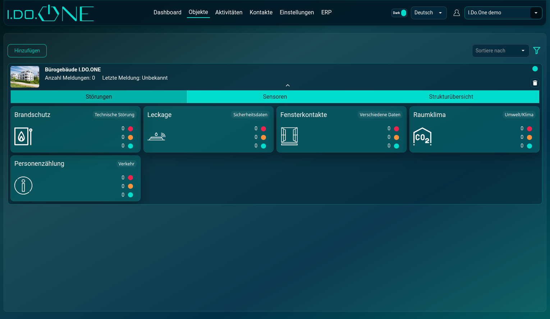The height and width of the screenshot is (319, 550).
Task: Open the Leckage card title
Action: (x=160, y=115)
